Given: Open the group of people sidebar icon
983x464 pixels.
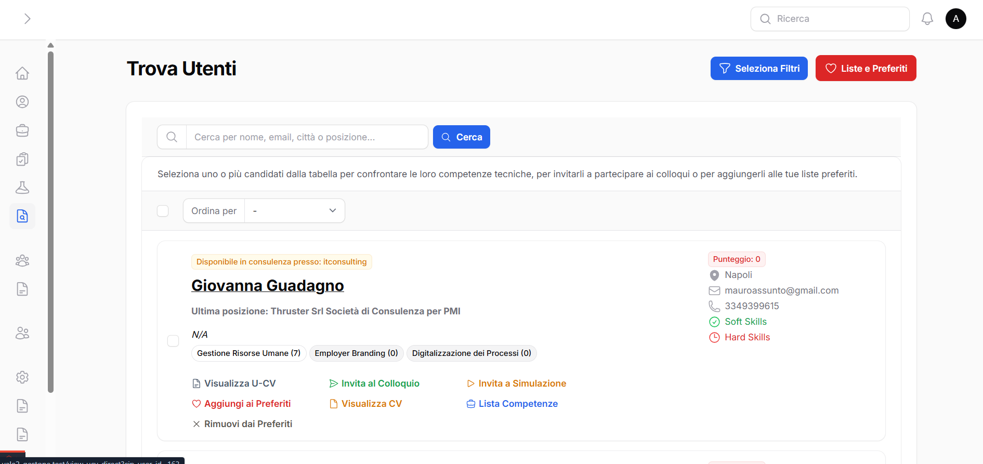Looking at the screenshot, I should click(x=22, y=260).
